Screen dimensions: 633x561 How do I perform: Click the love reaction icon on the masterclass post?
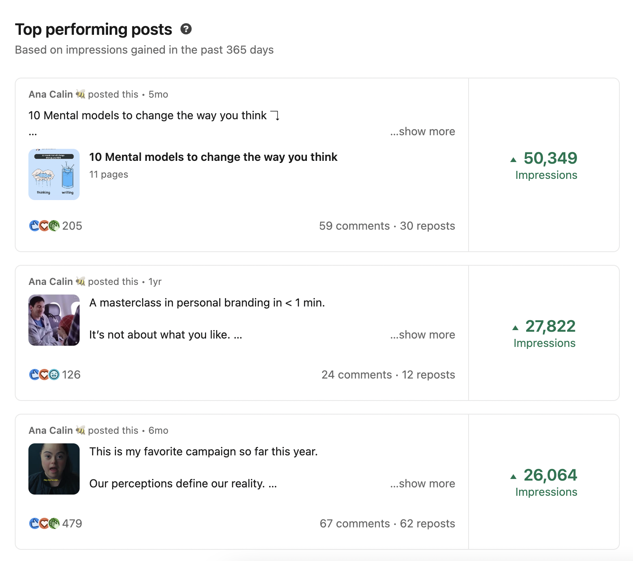(x=43, y=375)
